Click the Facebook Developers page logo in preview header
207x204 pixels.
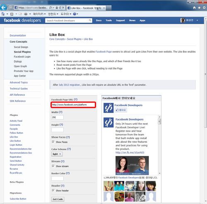tap(108, 108)
